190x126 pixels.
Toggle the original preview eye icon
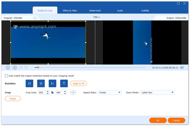point(35,18)
